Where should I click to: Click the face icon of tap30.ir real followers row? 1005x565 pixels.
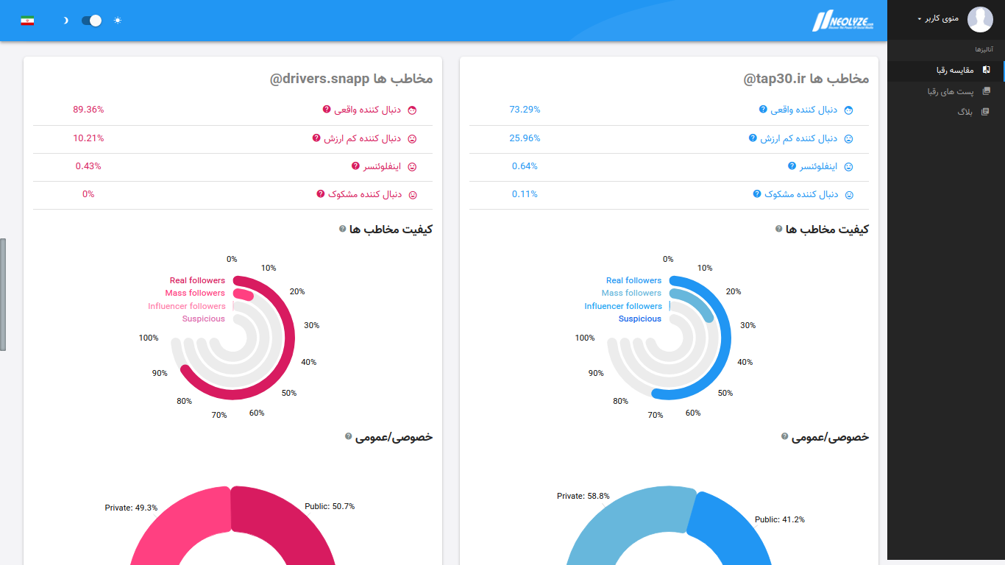click(848, 110)
